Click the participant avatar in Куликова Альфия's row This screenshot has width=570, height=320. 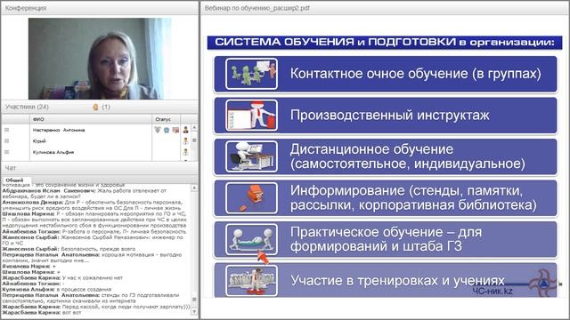(186, 152)
